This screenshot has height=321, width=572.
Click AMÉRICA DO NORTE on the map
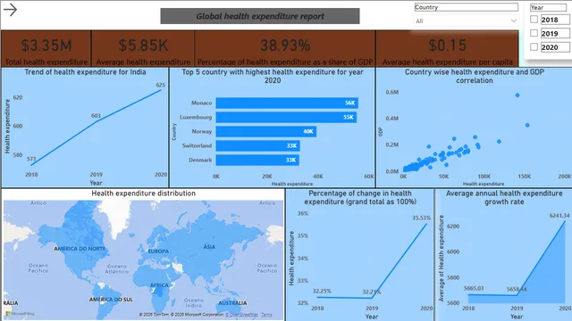(x=80, y=249)
